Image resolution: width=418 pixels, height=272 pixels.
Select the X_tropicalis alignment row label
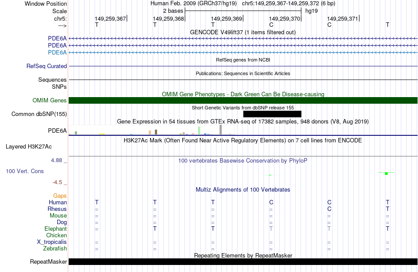[52, 242]
